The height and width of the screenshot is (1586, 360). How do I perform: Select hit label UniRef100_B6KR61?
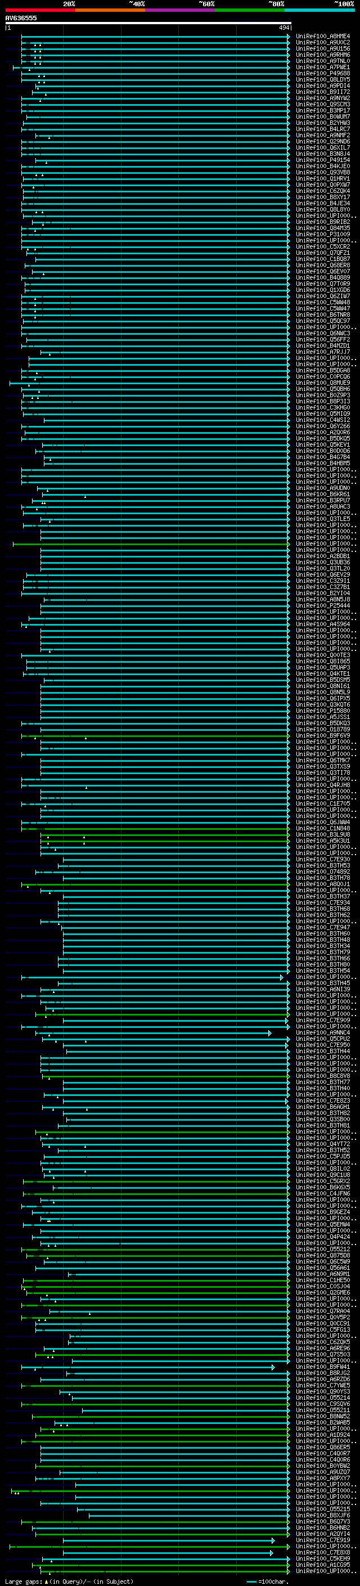[323, 494]
